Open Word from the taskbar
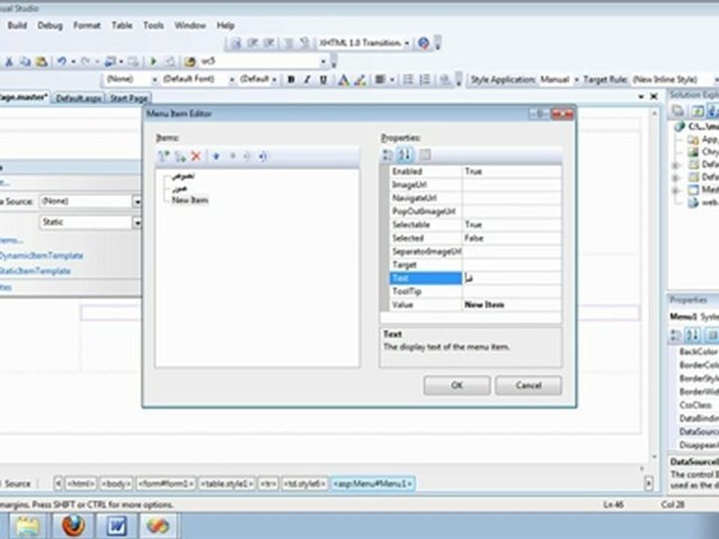Viewport: 719px width, 539px height. [117, 526]
